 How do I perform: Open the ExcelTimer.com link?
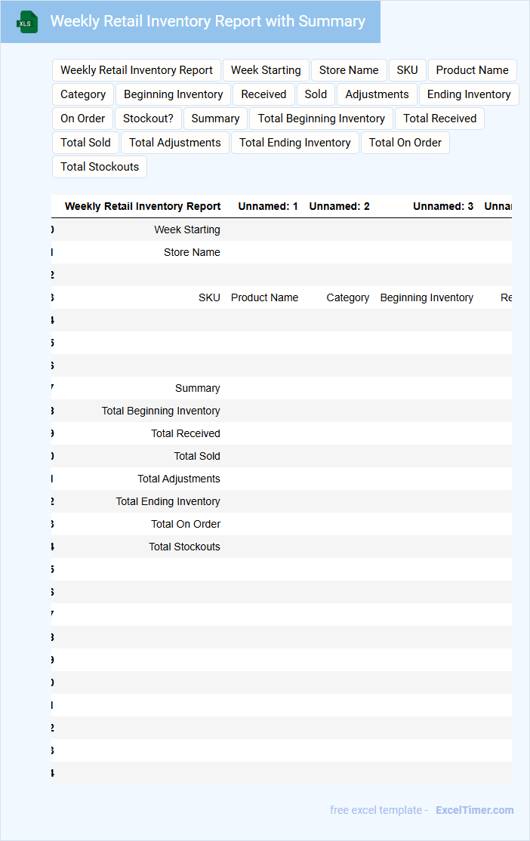coord(474,810)
